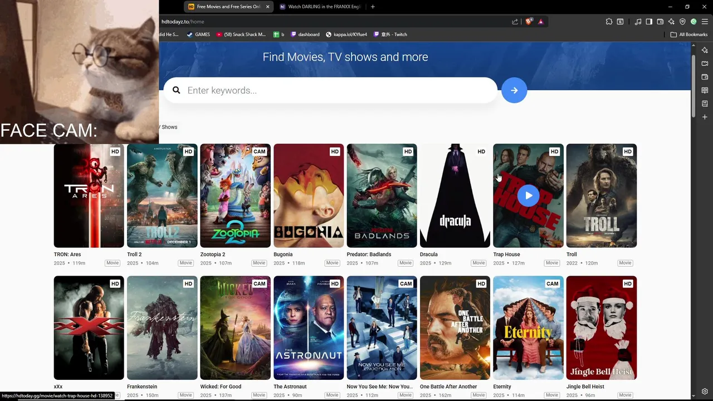
Task: Open the Zootopia 2 poster
Action: coord(236,195)
